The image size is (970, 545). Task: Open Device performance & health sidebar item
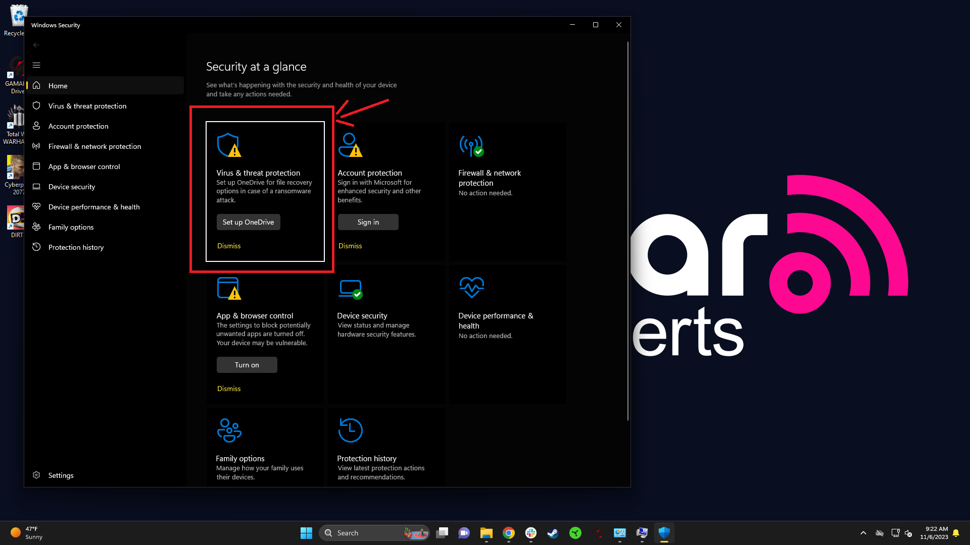(105, 207)
